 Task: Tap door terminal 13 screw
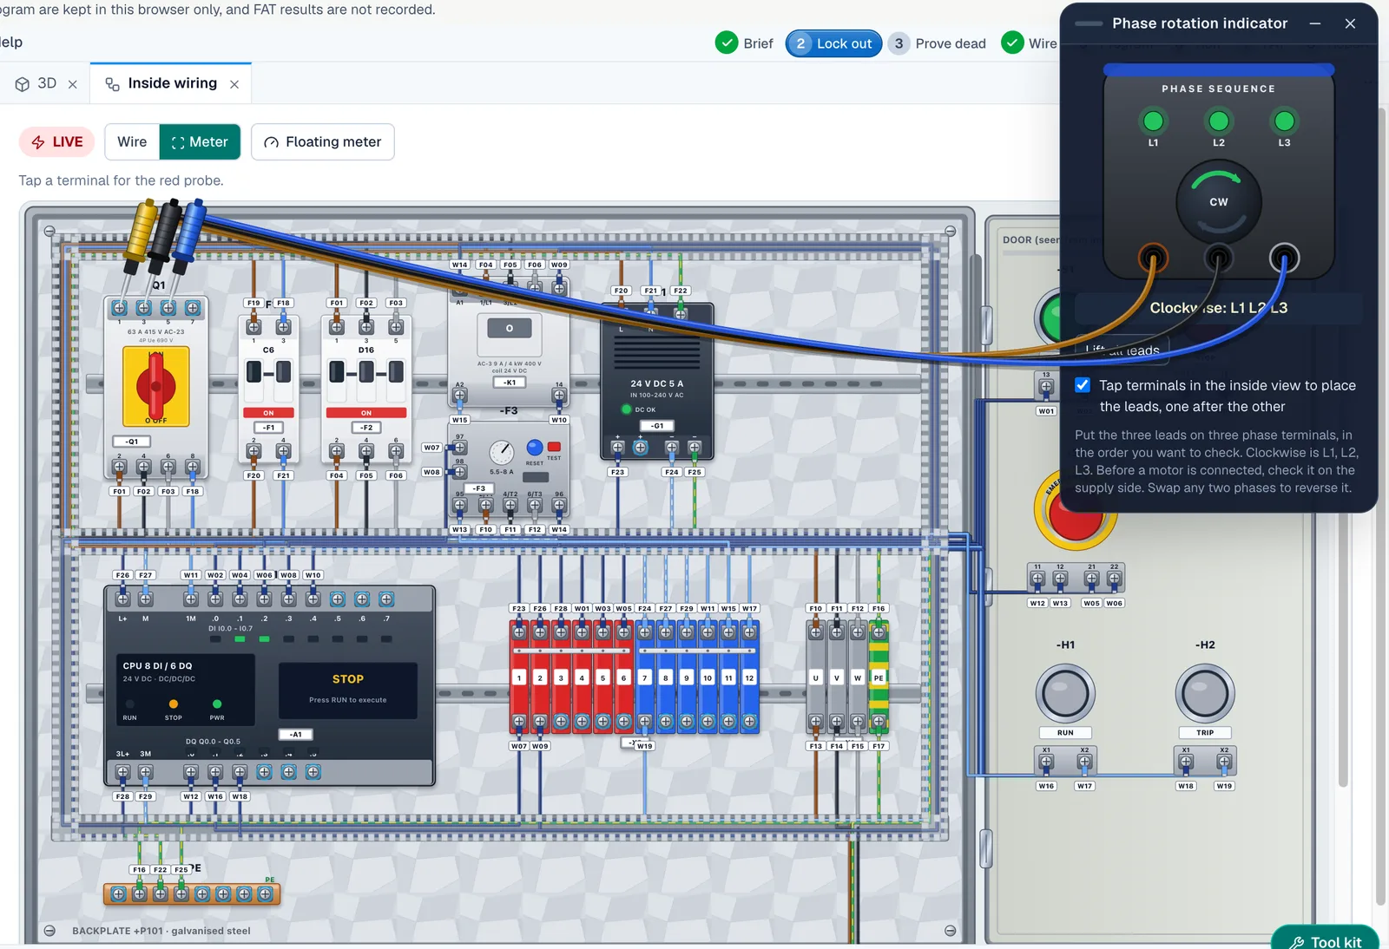[1046, 387]
